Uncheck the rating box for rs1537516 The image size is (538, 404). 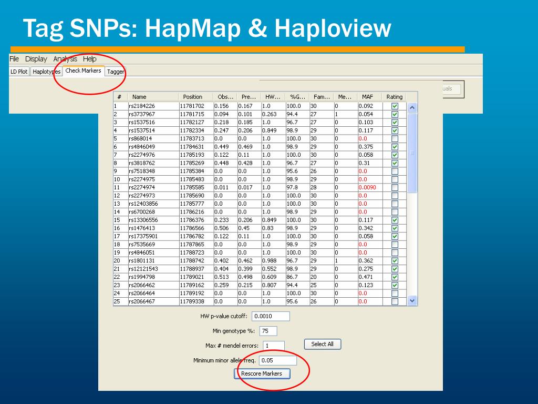pyautogui.click(x=395, y=123)
